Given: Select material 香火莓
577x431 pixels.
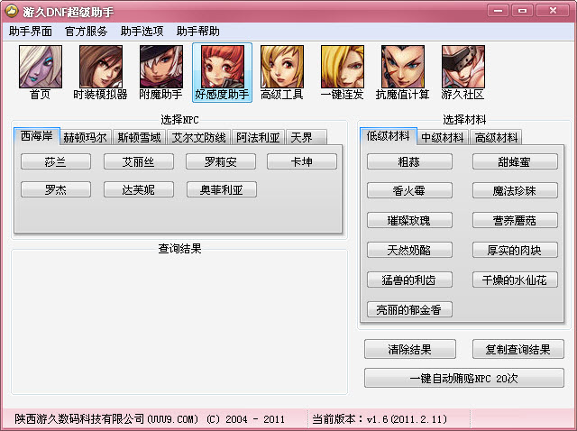Looking at the screenshot, I should (x=409, y=190).
